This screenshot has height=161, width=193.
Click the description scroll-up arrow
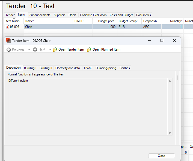[x=170, y=81]
